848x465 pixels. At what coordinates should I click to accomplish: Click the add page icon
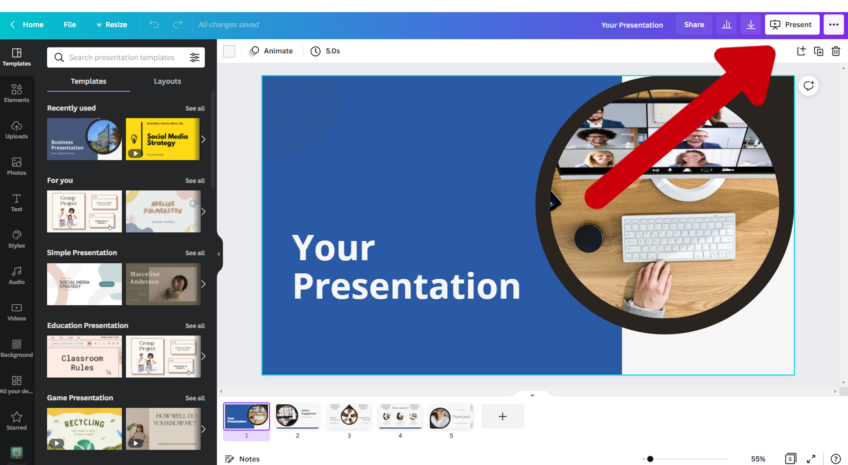point(801,51)
